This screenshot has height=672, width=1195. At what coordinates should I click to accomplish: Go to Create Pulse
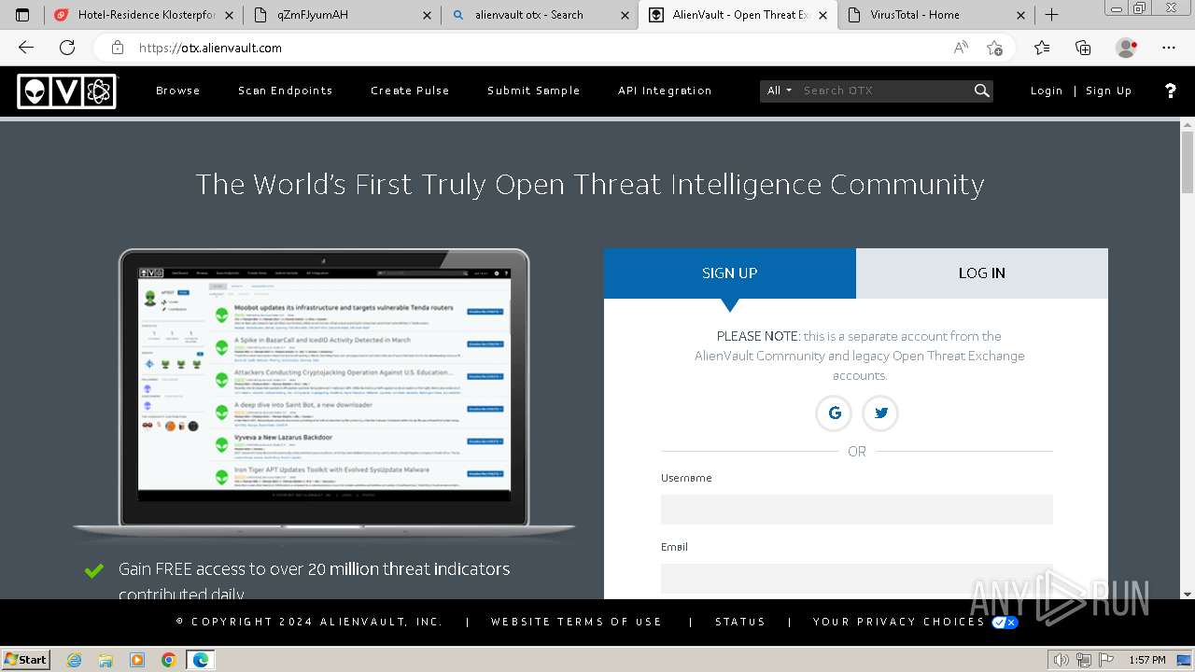click(410, 91)
